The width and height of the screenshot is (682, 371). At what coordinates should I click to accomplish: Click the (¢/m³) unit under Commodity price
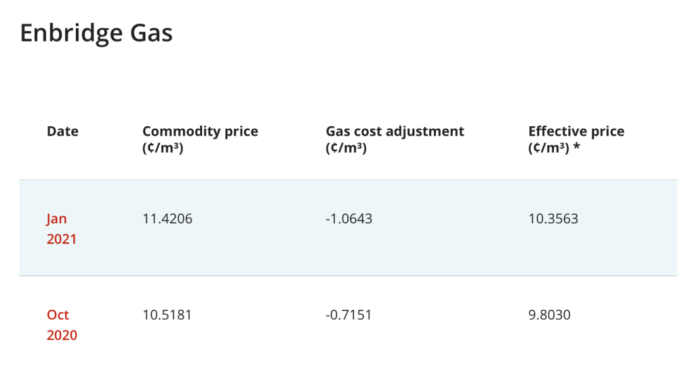pyautogui.click(x=163, y=148)
